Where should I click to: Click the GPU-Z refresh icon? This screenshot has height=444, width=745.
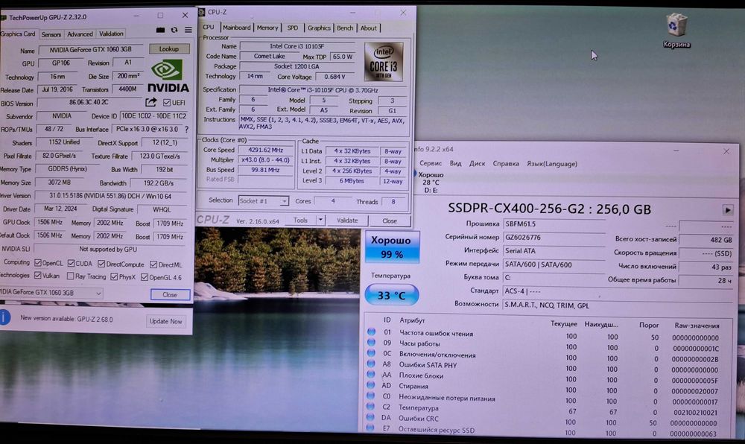(174, 30)
